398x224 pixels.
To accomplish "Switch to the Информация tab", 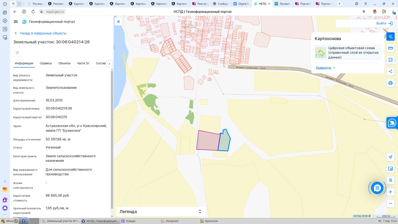I will click(24, 63).
